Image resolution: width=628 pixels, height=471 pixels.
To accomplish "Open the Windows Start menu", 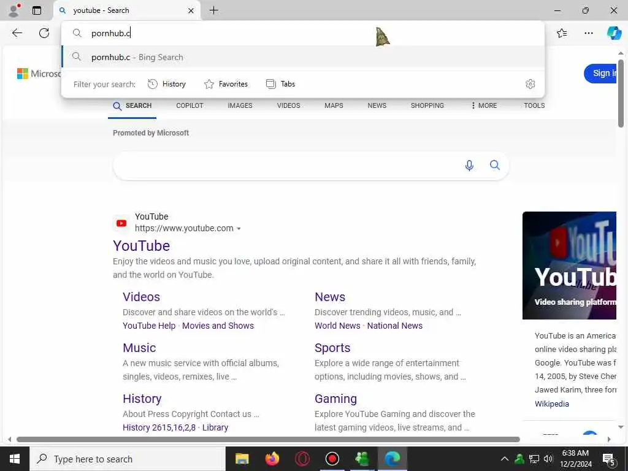I will click(x=15, y=459).
